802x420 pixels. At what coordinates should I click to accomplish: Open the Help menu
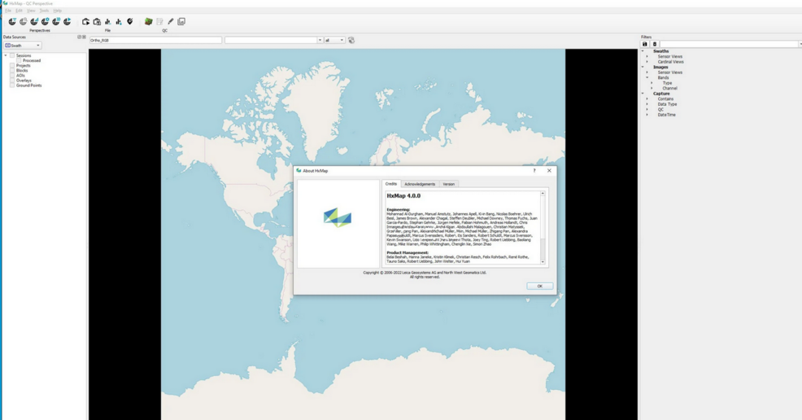coord(57,11)
